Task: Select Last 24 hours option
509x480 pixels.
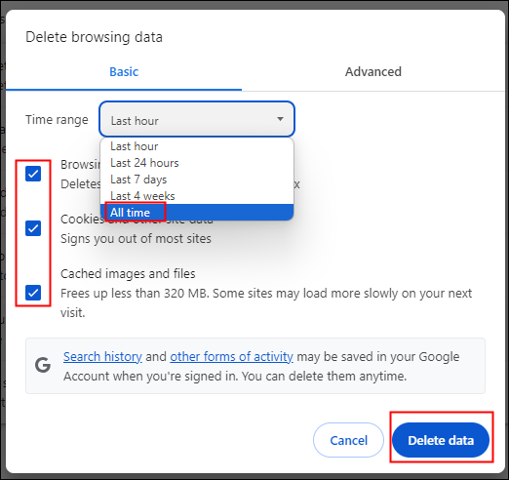Action: coord(197,163)
